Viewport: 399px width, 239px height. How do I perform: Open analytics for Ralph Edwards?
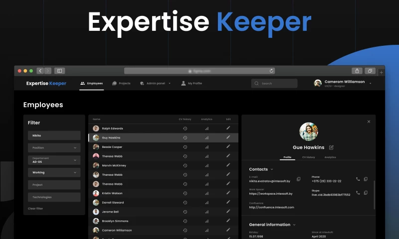[206, 128]
